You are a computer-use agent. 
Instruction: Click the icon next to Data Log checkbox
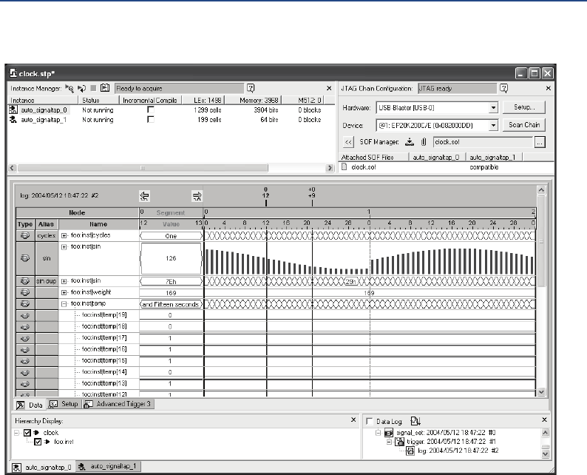click(415, 420)
